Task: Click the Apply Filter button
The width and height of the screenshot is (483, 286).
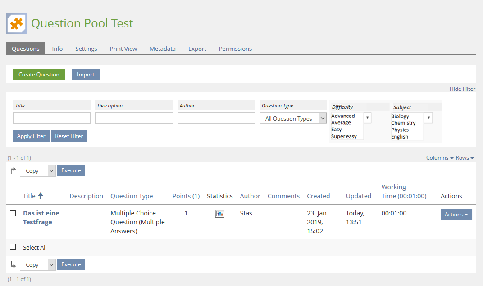Action: (31, 136)
